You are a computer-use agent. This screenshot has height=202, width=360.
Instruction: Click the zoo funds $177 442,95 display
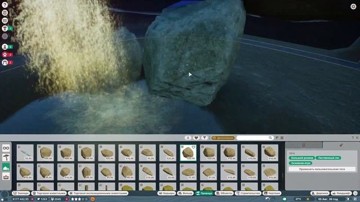[20, 199]
